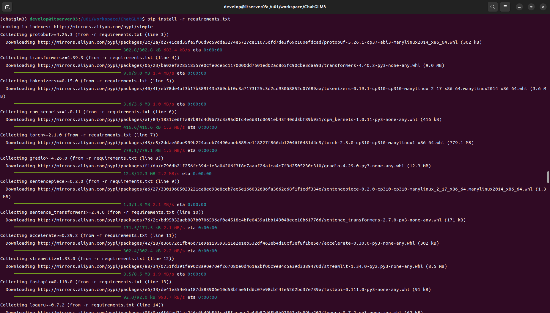Click the line 'Collecting cpm_kernels>=1.0.11'
The height and width of the screenshot is (313, 550).
(89, 112)
